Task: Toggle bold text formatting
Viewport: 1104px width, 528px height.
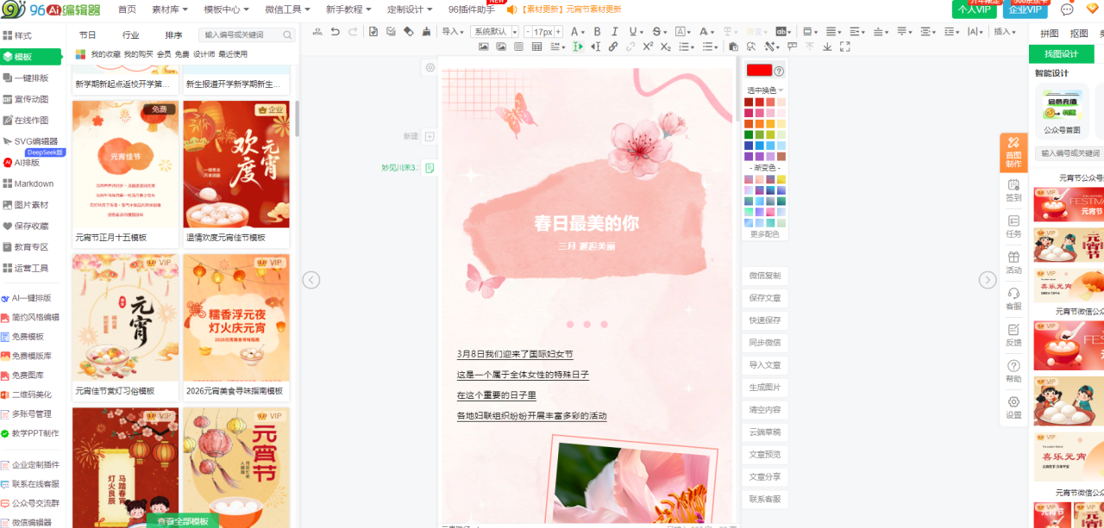Action: [x=596, y=32]
